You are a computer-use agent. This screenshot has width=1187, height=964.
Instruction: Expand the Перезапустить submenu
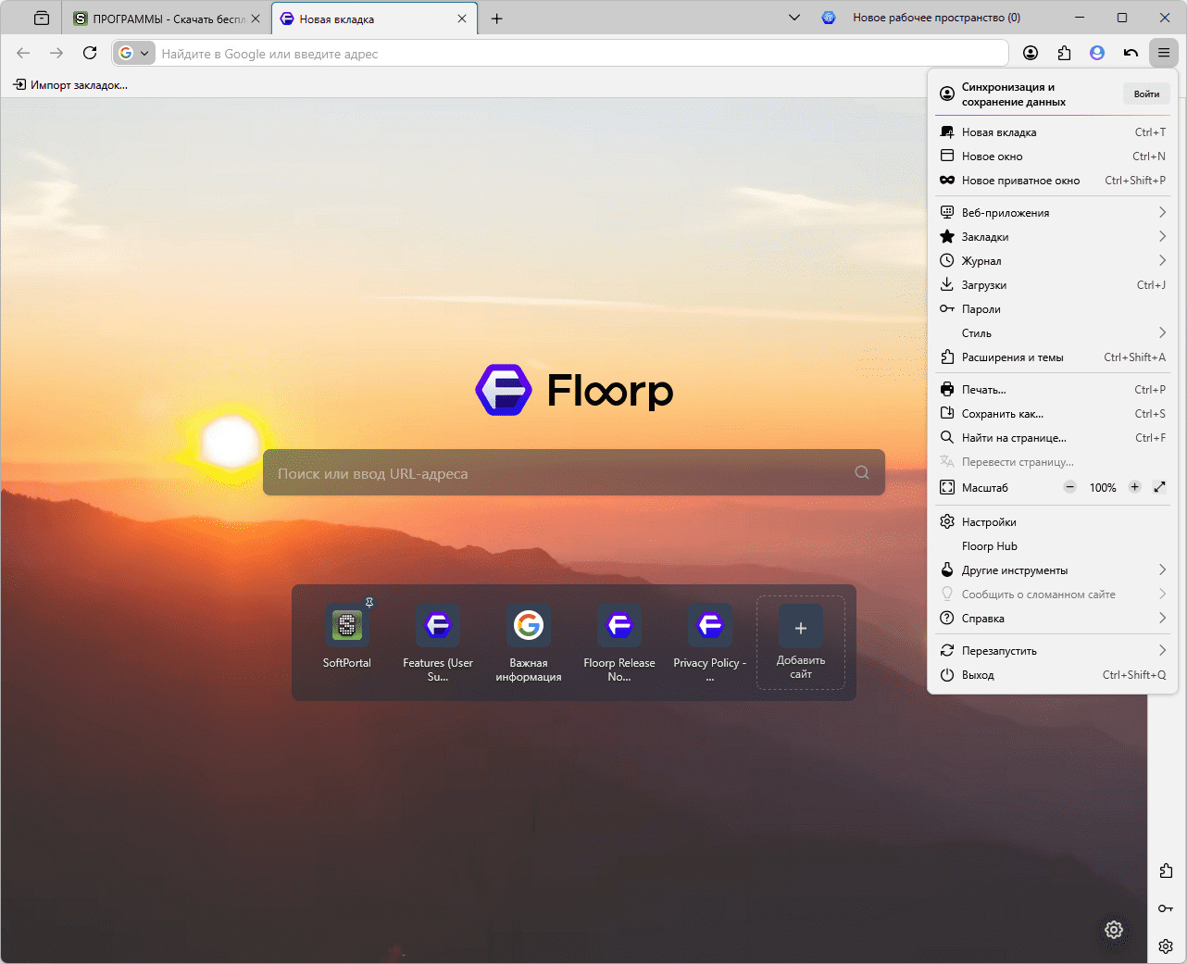(1053, 651)
